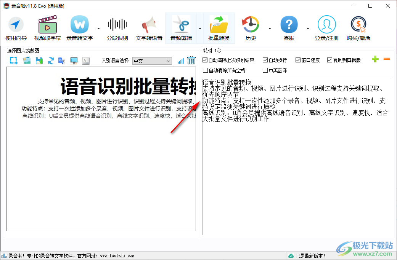Screen dimensions: 397x260
Task: Click the monitor screen icon
Action: coord(74,61)
